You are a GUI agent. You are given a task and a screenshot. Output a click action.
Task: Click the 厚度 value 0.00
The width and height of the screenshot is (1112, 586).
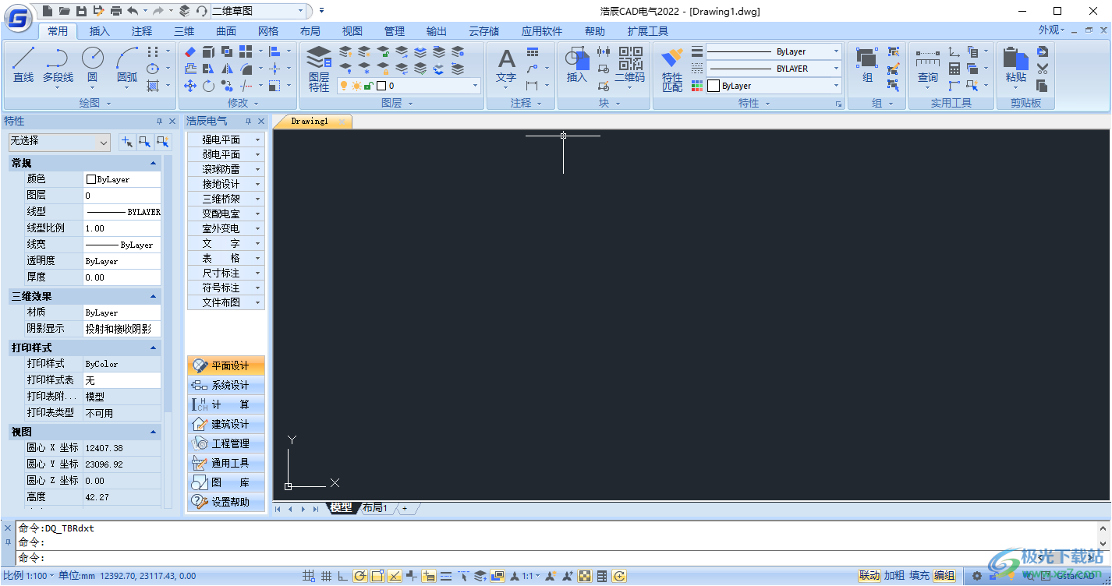click(x=122, y=277)
